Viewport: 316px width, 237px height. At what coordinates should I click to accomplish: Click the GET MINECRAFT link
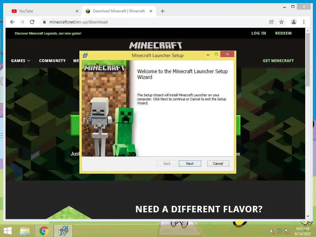tap(278, 61)
